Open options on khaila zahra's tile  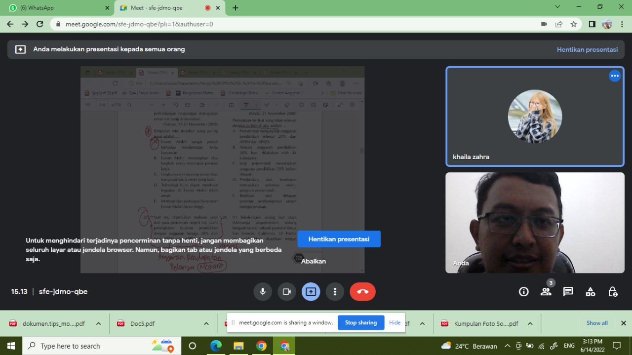point(615,76)
